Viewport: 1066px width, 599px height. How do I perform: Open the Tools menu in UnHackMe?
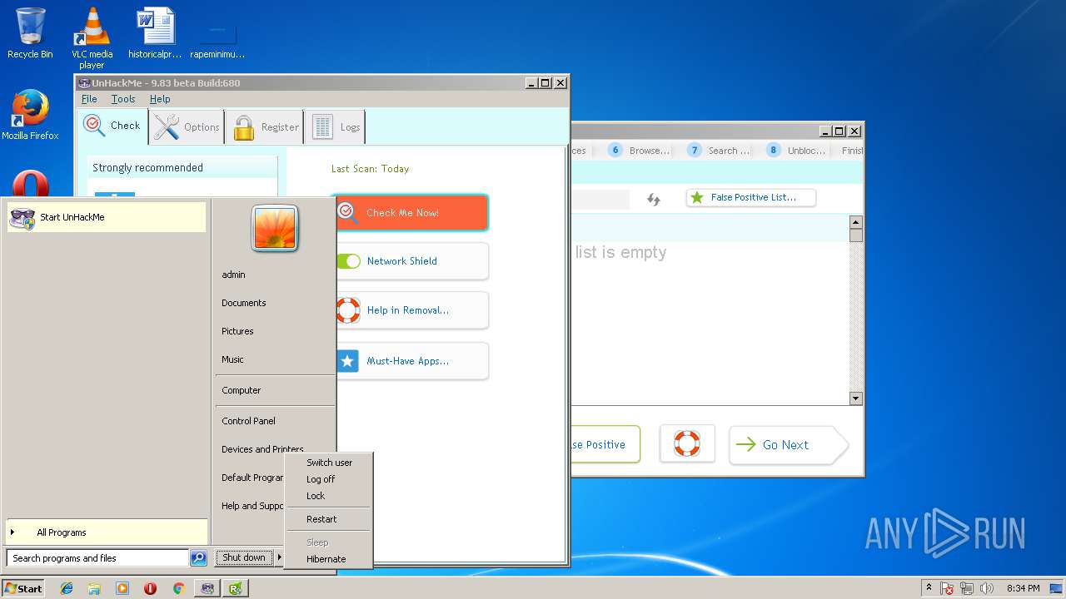point(123,99)
